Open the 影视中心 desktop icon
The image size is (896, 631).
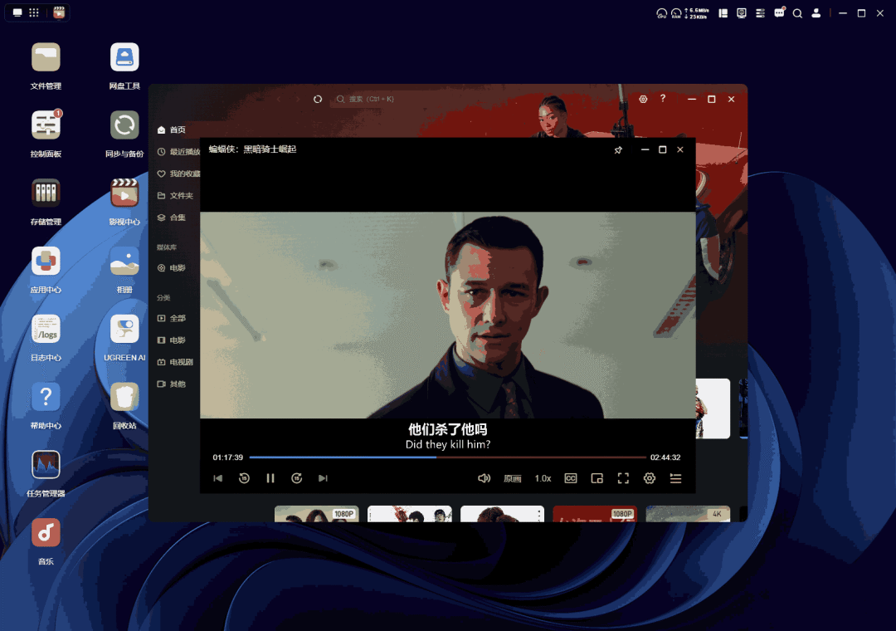(x=124, y=193)
